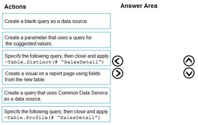Viewport: 198px width, 125px height.
Task: Click the left arrow to remove an action
Action: coord(117,62)
